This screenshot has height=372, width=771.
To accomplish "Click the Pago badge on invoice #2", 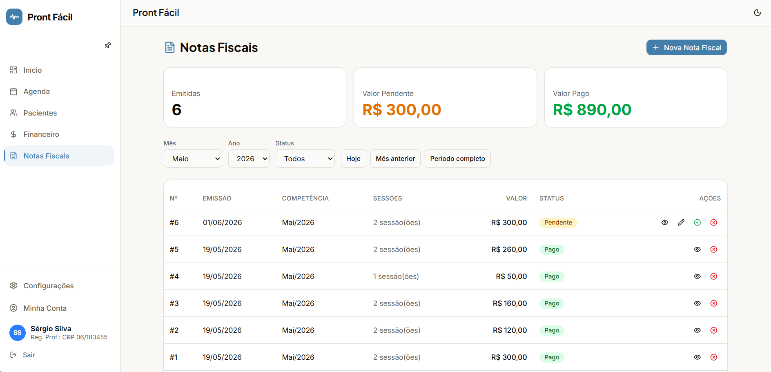I will point(552,330).
